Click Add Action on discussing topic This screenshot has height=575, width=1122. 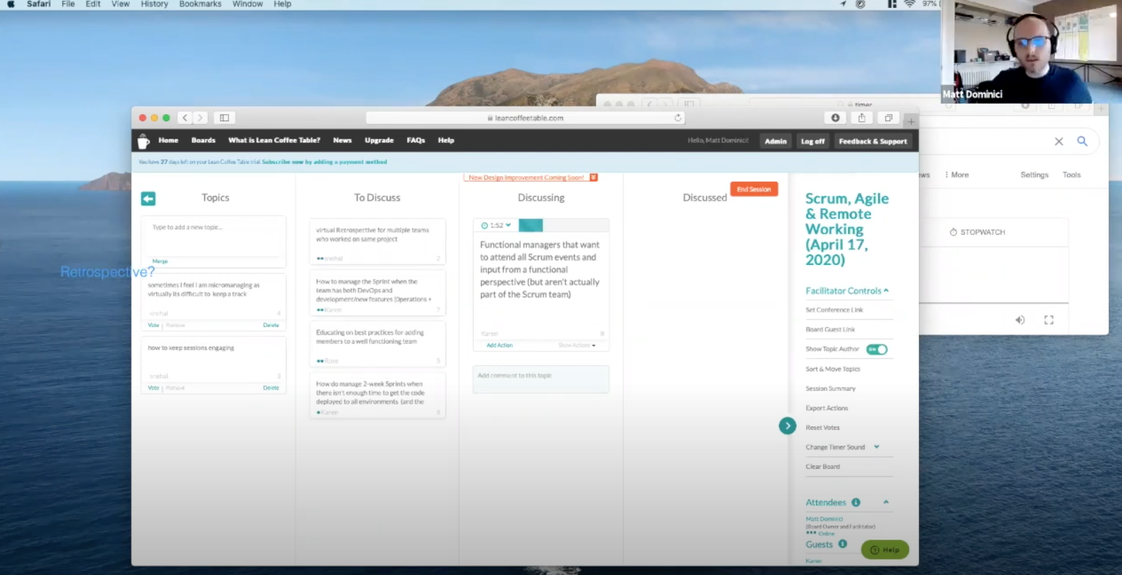coord(500,345)
